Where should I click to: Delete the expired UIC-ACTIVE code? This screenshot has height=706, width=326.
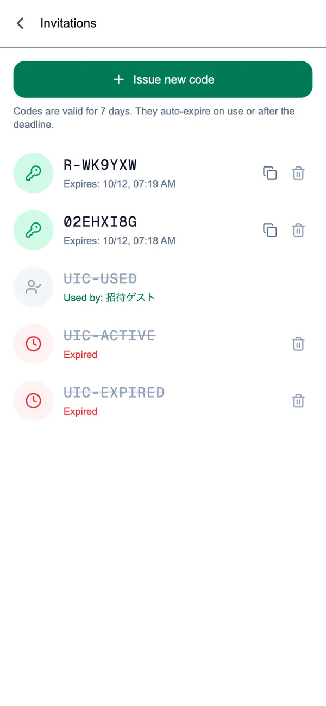pyautogui.click(x=298, y=344)
